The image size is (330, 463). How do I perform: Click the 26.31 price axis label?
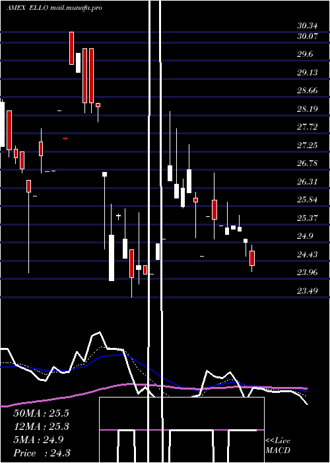pyautogui.click(x=308, y=182)
